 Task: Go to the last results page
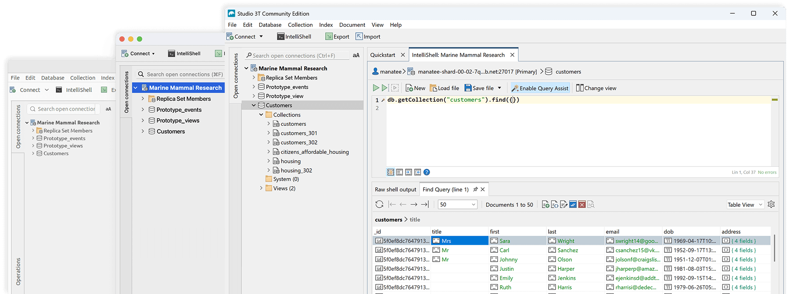[424, 205]
